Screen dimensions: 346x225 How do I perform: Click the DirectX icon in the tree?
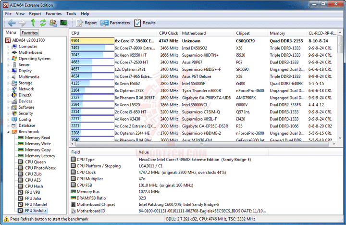14,95
